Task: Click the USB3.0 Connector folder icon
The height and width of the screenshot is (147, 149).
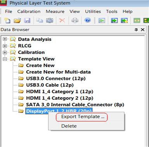Action: (x=21, y=78)
